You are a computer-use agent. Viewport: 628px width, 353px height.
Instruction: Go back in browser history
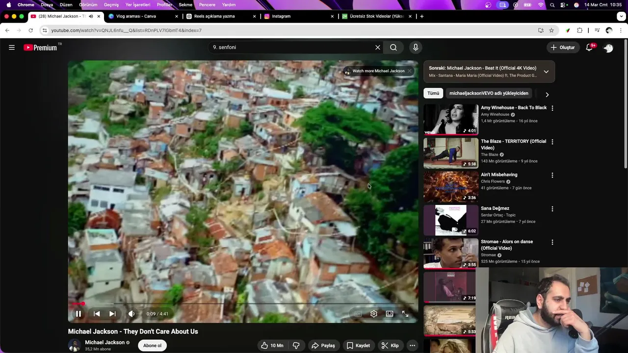coord(7,30)
